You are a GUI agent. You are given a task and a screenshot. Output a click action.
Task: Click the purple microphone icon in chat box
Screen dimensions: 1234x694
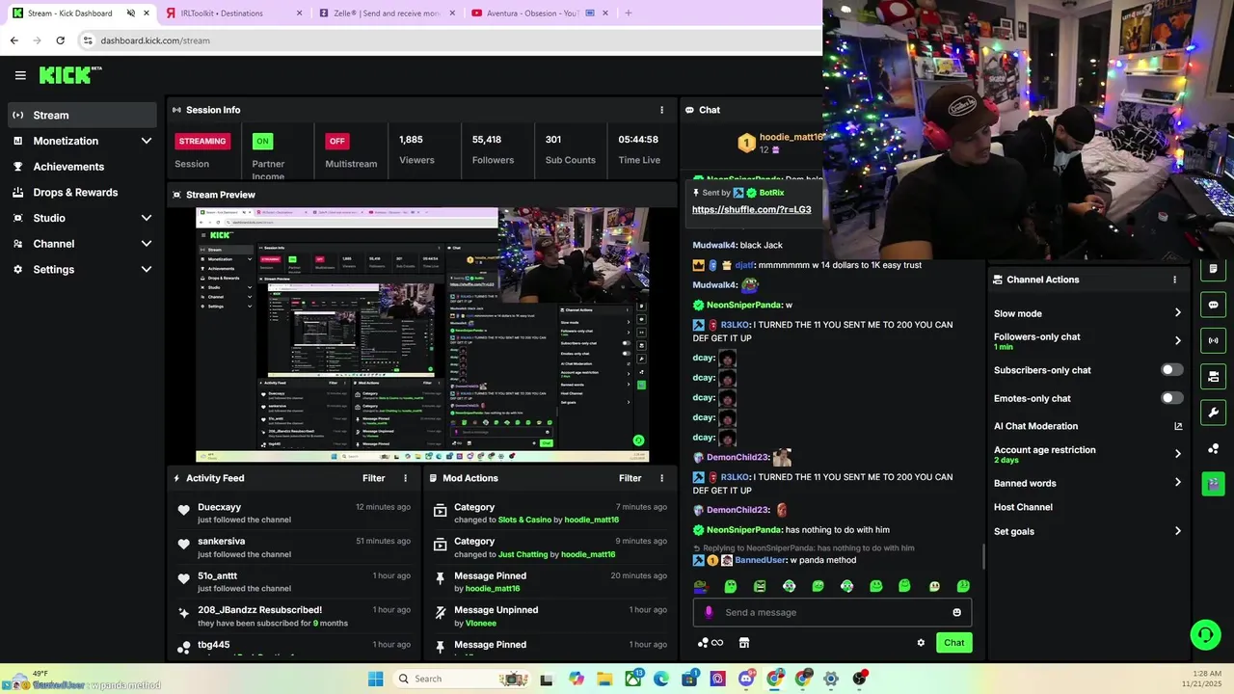point(709,612)
